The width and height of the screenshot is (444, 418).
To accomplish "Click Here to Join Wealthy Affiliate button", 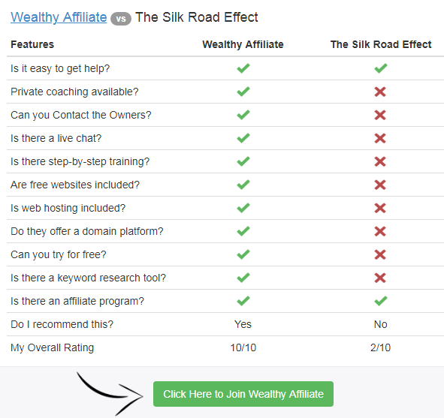I will 243,394.
